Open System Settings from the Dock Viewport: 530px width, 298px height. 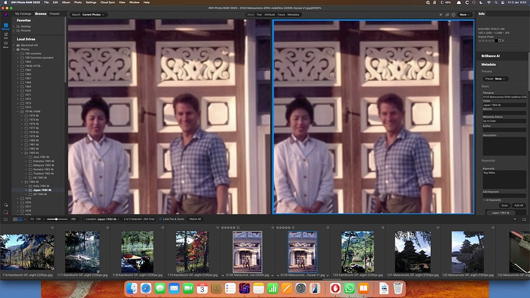[x=301, y=288]
